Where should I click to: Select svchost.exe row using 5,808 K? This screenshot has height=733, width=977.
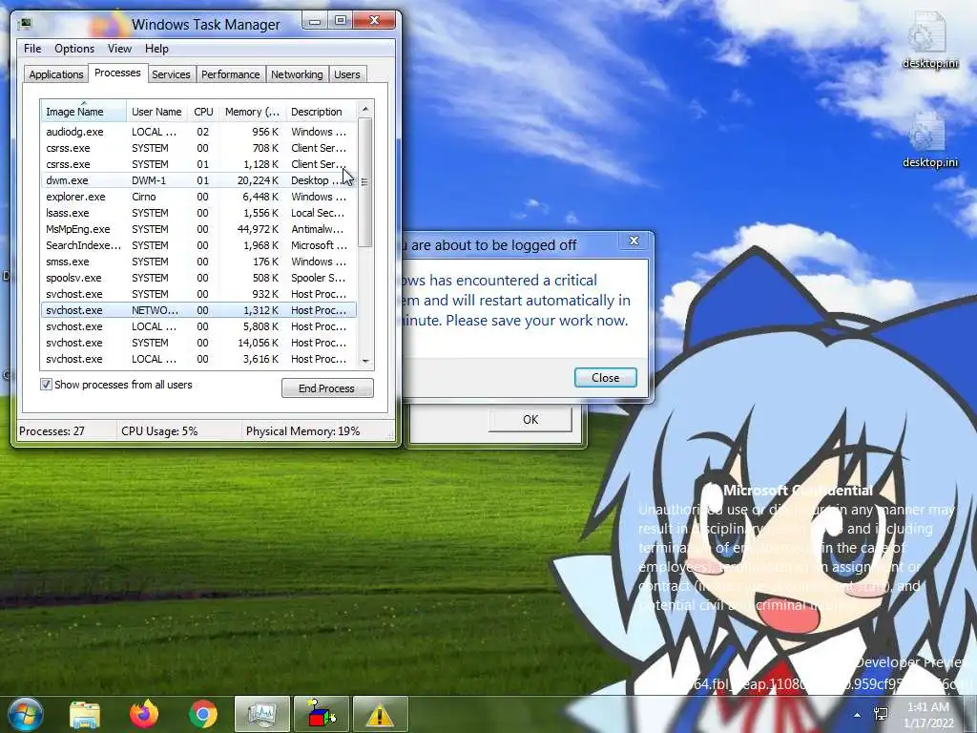tap(198, 326)
